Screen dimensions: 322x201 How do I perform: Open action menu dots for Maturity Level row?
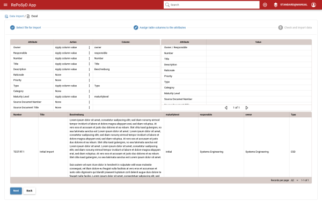click(89, 96)
